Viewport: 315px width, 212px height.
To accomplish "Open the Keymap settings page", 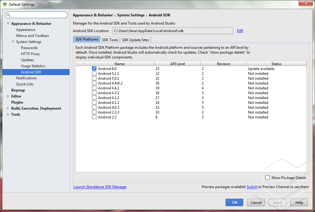I will [18, 90].
